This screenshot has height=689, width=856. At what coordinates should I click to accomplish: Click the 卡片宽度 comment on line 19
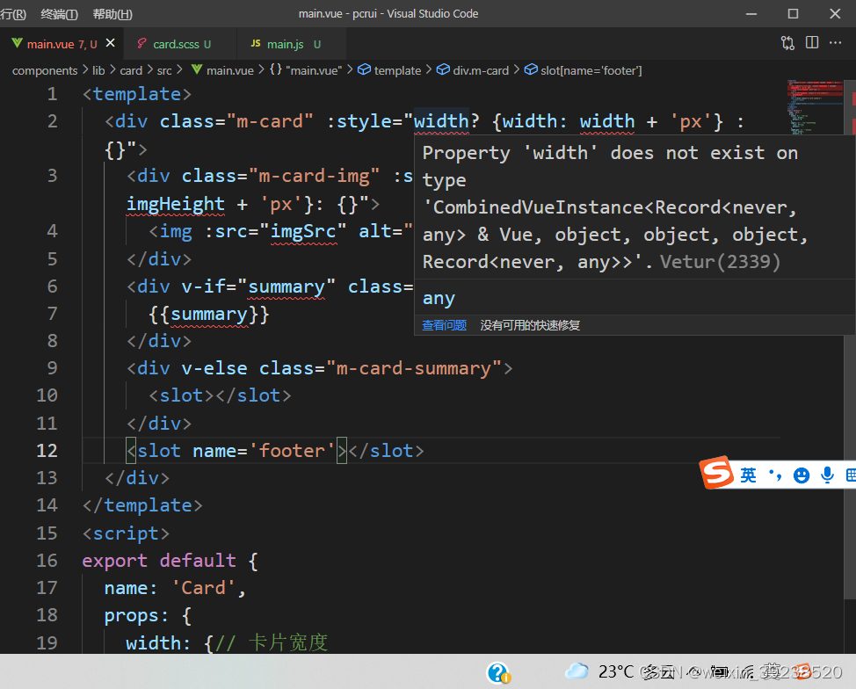click(x=287, y=642)
